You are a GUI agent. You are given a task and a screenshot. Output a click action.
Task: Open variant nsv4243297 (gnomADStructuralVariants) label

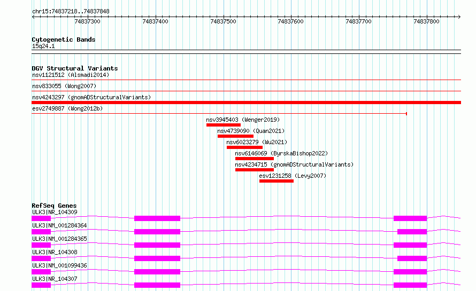[x=91, y=97]
